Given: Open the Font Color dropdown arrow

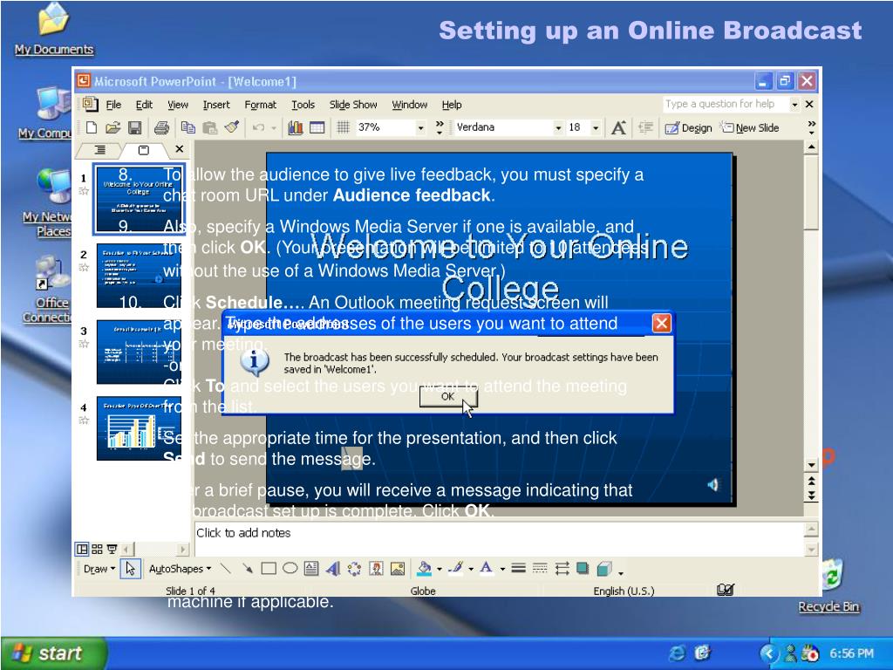Looking at the screenshot, I should pos(502,569).
